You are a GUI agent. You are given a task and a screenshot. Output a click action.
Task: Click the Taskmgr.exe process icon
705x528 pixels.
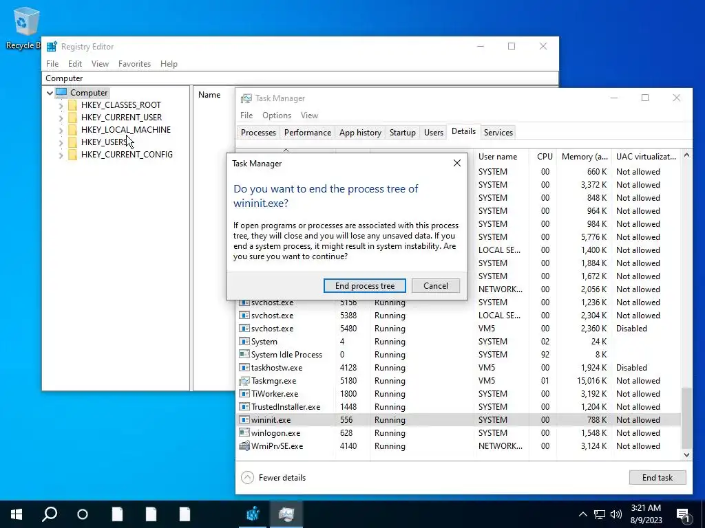pos(244,381)
